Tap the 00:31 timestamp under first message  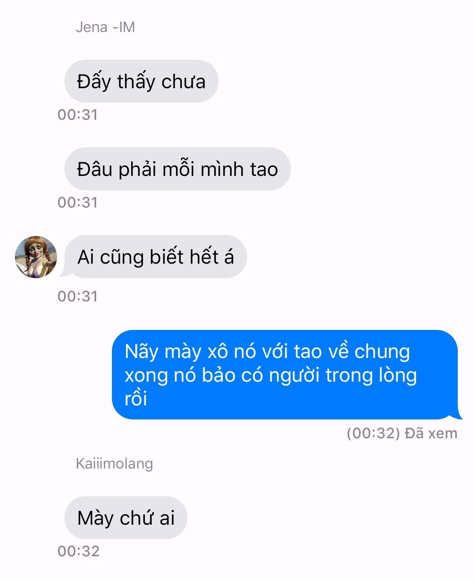pyautogui.click(x=78, y=115)
